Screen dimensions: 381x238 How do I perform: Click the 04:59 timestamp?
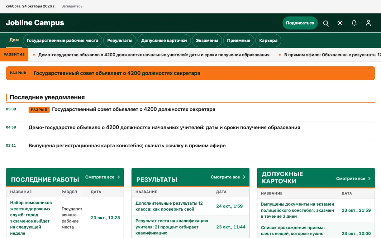(x=11, y=127)
